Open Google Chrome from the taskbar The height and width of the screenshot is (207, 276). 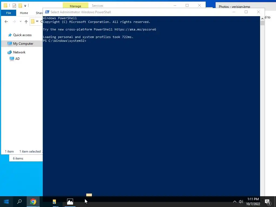[33, 202]
